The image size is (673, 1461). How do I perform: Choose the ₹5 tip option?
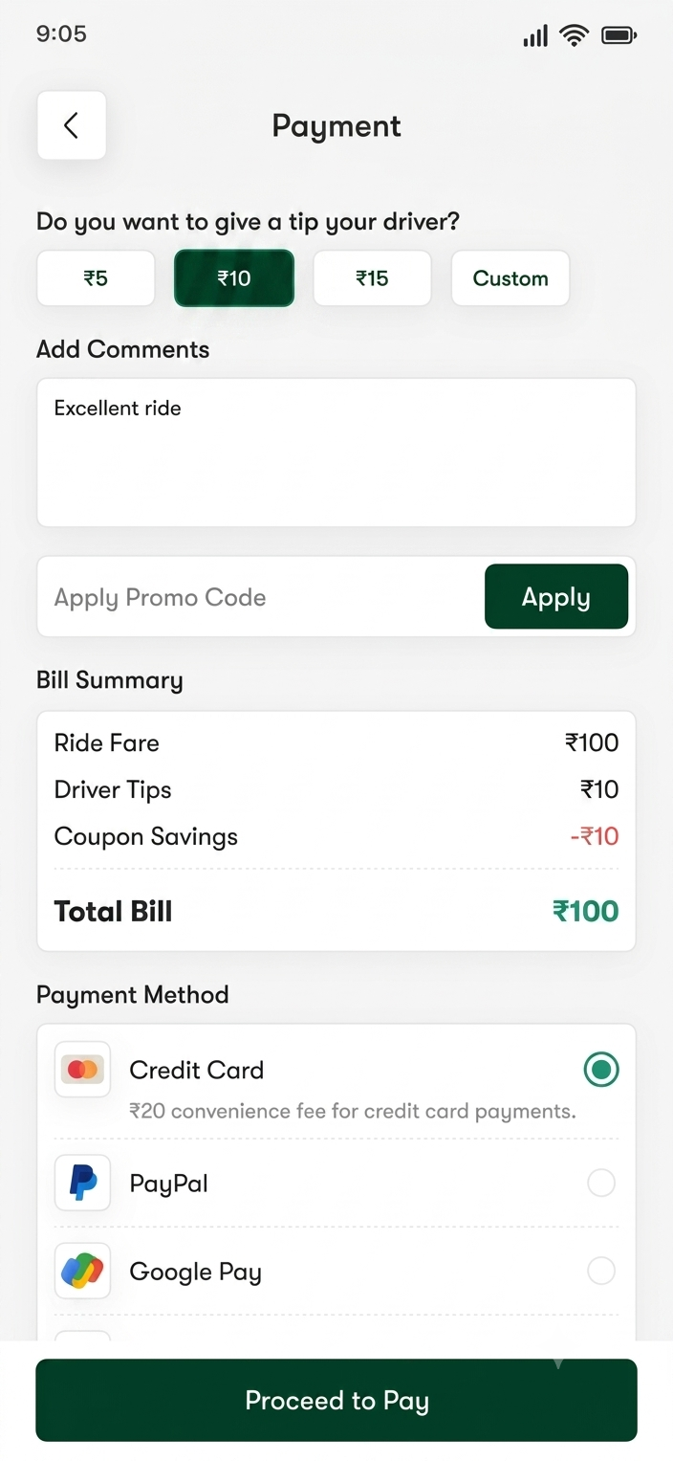[x=96, y=278]
